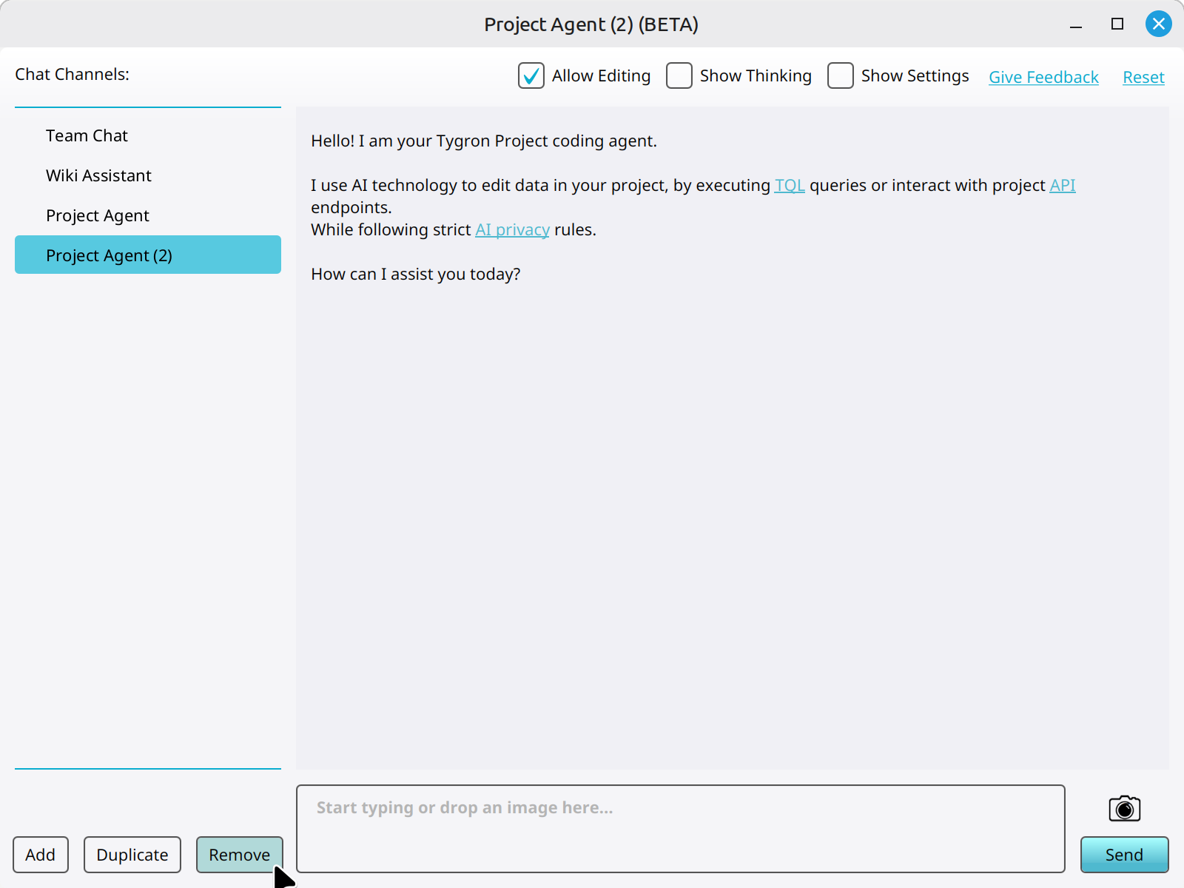
Task: Disable the Allow Editing checkbox
Action: click(531, 75)
